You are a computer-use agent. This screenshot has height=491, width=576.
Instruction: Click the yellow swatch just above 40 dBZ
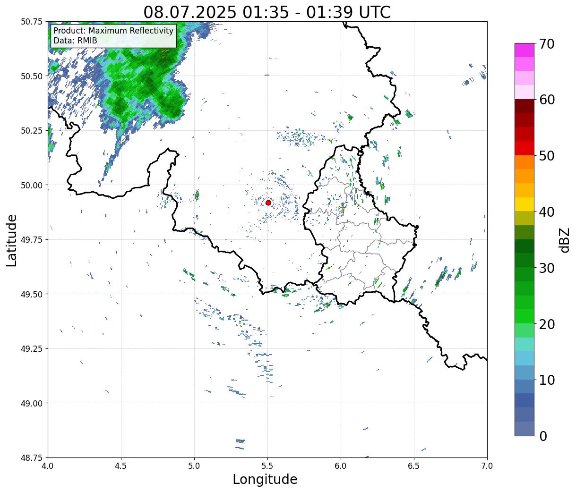tap(524, 204)
